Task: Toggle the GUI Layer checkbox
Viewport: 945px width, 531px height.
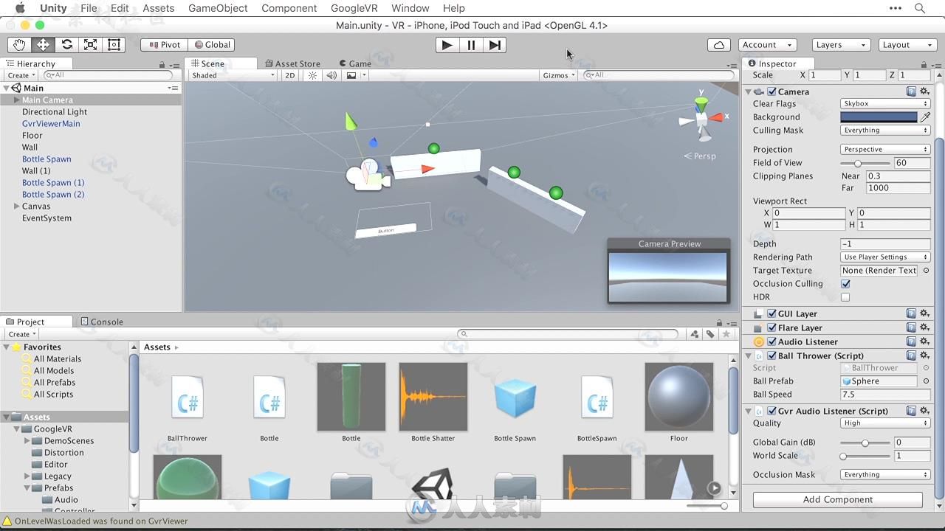Action: point(772,313)
